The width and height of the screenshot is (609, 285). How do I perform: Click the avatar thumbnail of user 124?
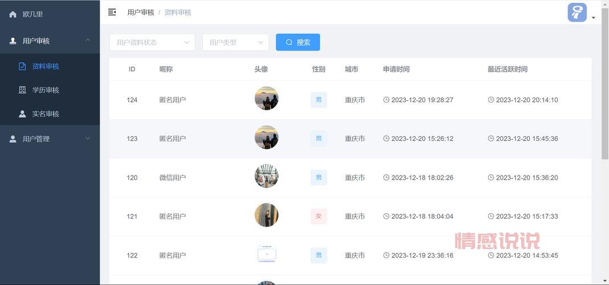pyautogui.click(x=267, y=99)
